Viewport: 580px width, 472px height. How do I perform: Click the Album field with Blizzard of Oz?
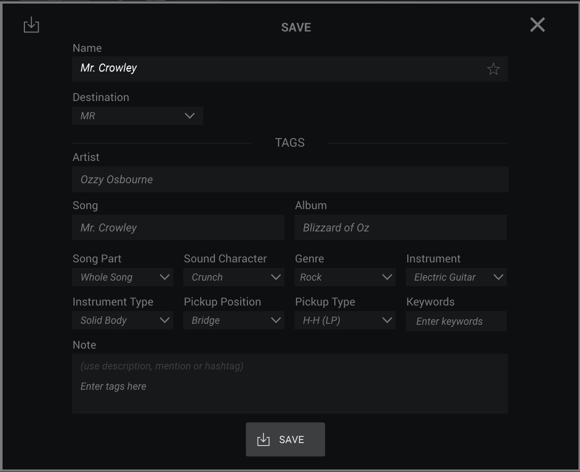tap(400, 227)
